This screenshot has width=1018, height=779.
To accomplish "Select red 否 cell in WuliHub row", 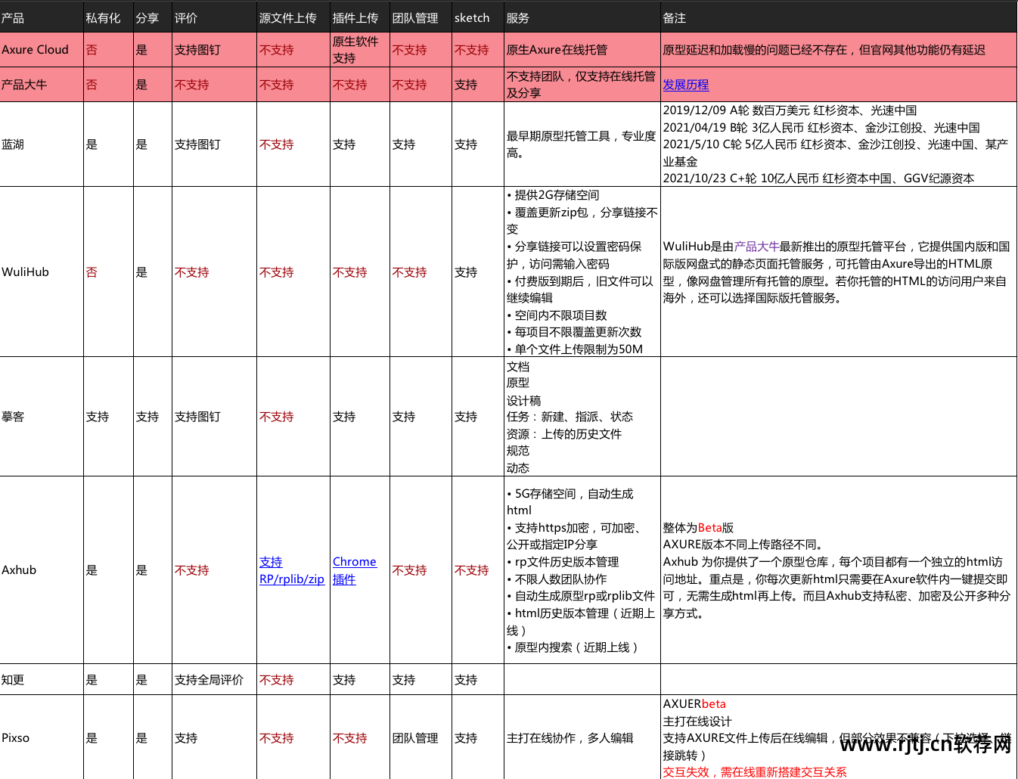I will [x=108, y=272].
